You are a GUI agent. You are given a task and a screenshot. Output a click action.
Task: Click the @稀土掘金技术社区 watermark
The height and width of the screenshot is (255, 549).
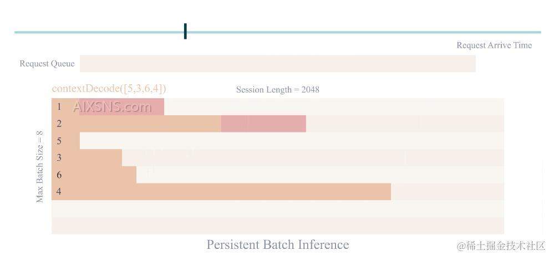coord(501,246)
